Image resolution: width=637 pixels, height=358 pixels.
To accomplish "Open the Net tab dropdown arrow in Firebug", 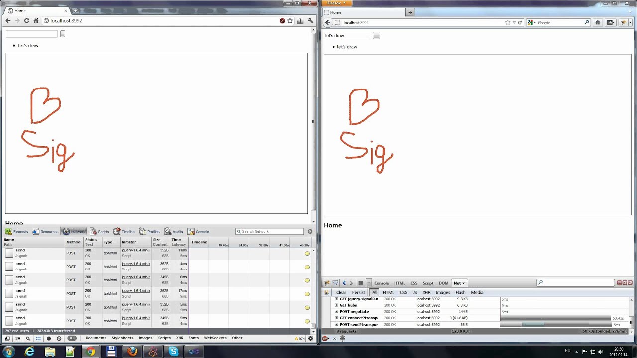I will point(463,283).
